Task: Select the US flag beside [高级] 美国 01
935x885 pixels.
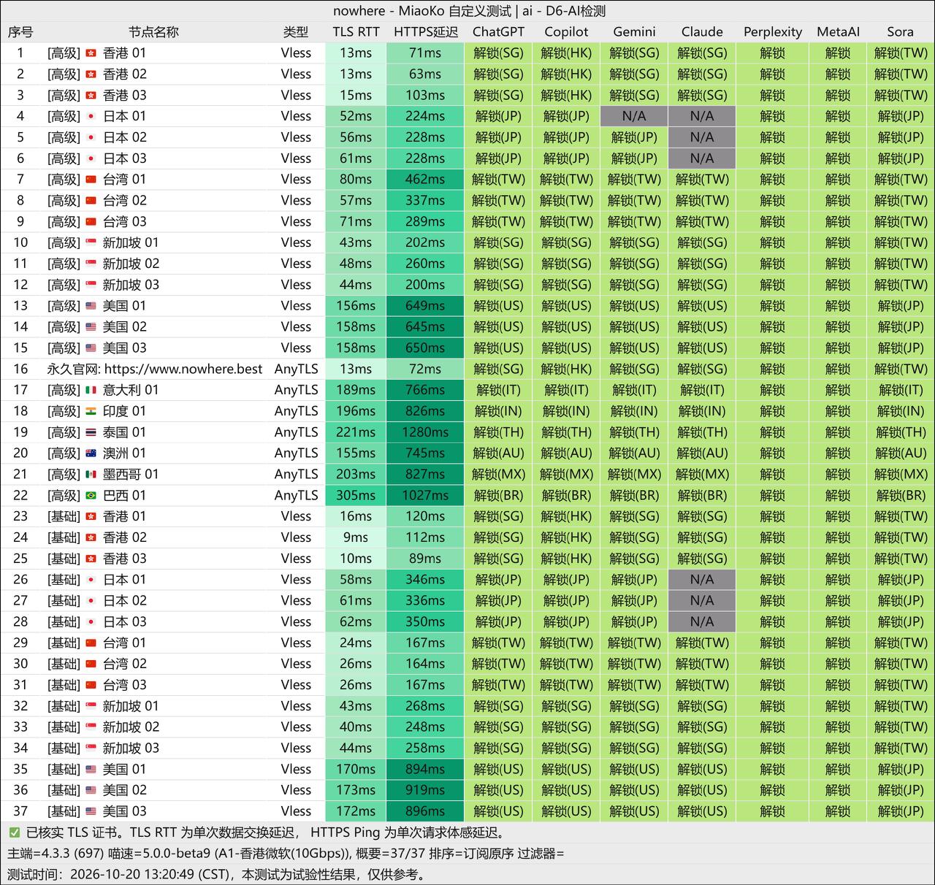Action: [91, 306]
